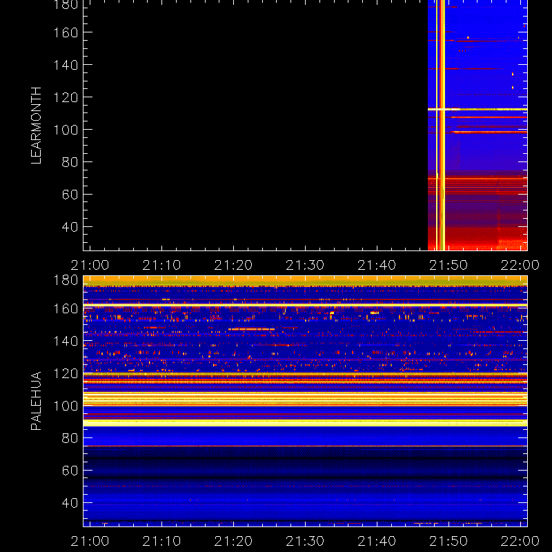Click the bright yellow horizontal line near 112 in Learmonth

point(477,110)
